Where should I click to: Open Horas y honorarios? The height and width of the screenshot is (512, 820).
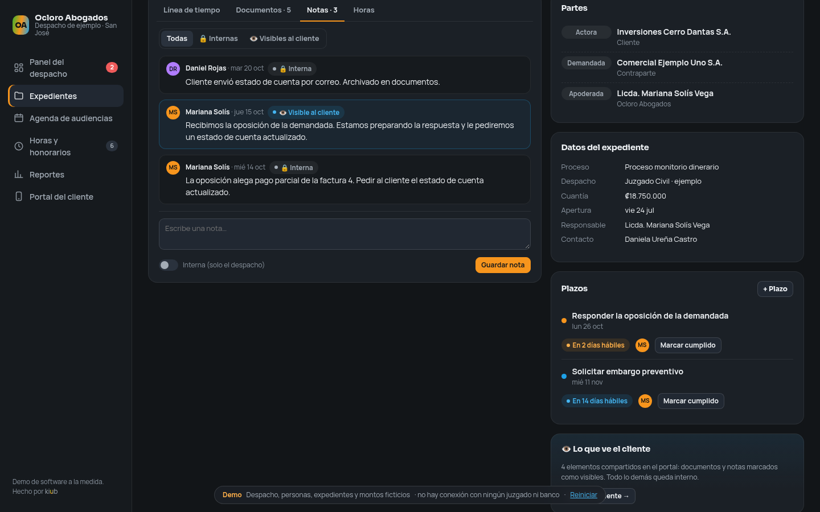tap(65, 146)
